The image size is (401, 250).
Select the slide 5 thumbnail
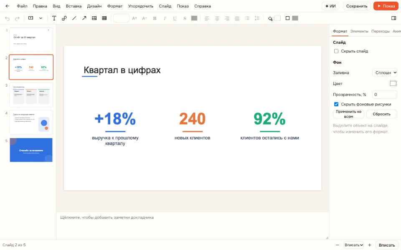pyautogui.click(x=31, y=150)
